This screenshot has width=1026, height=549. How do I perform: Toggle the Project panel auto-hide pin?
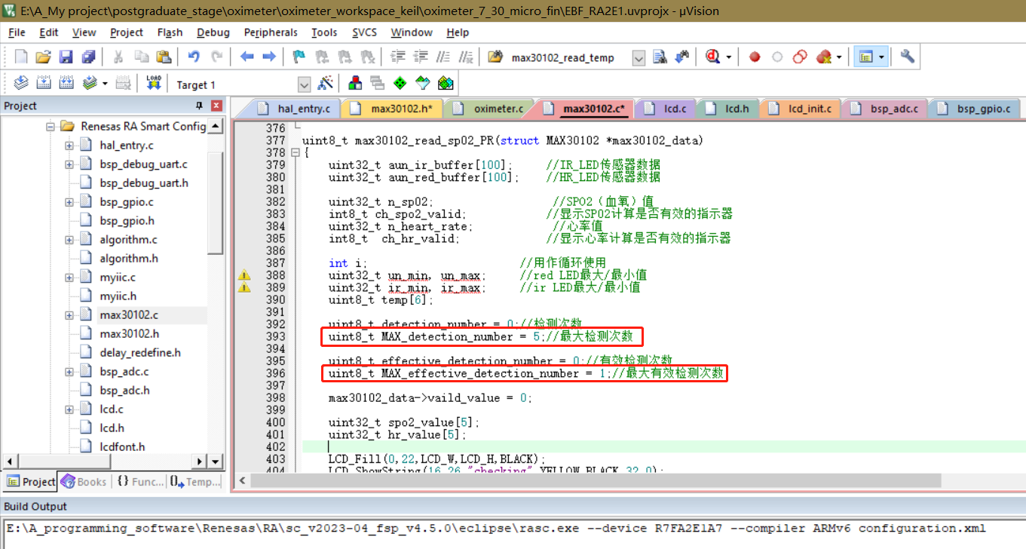[200, 106]
